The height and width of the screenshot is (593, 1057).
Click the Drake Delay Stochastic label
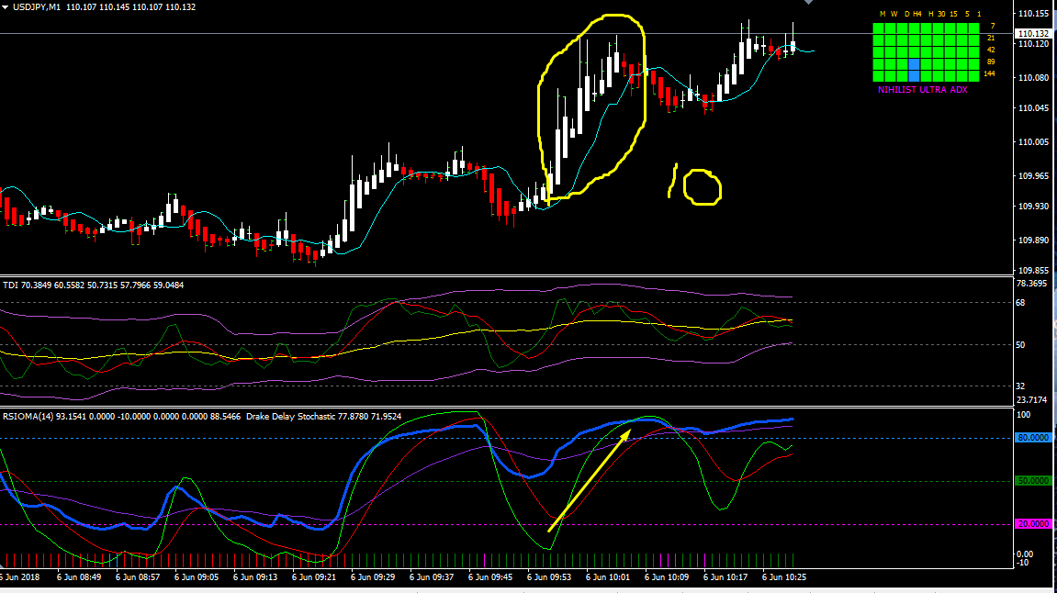pos(290,417)
